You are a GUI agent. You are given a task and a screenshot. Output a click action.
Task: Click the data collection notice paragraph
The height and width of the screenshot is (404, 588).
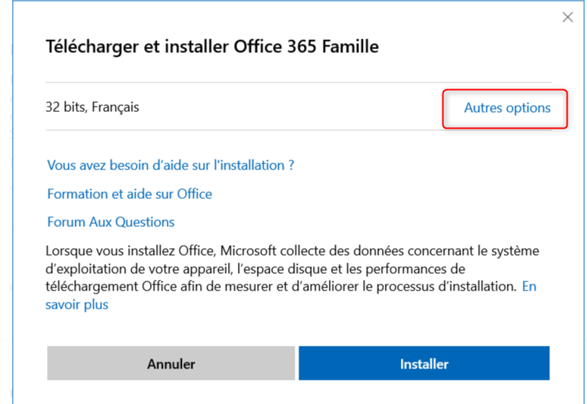[288, 269]
